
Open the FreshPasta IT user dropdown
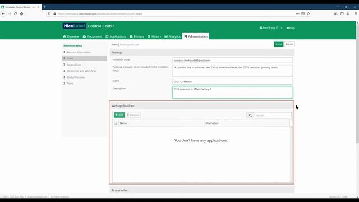[271, 27]
